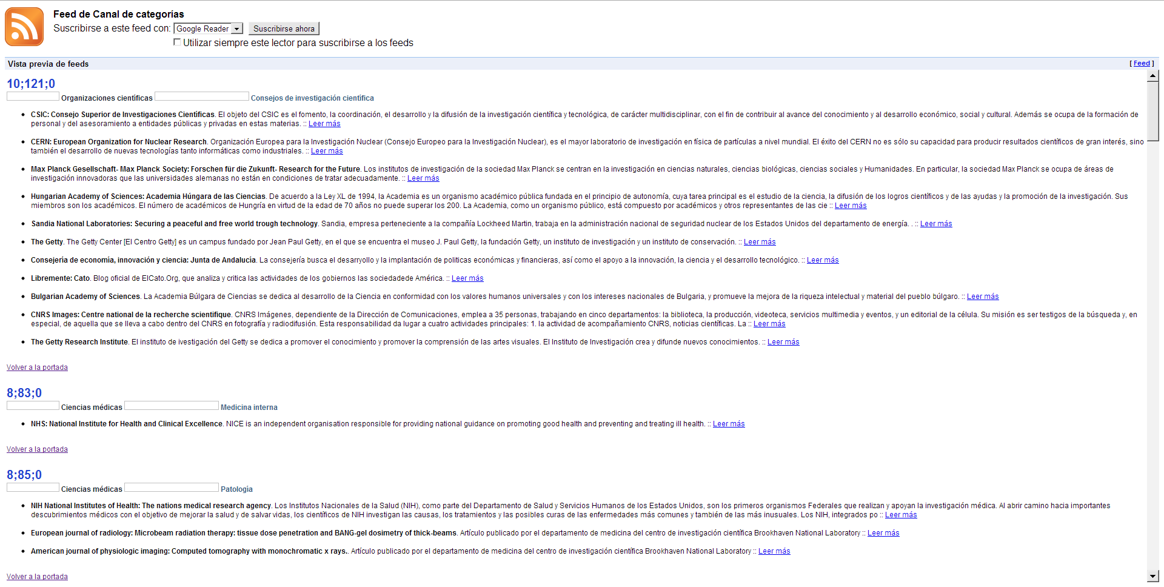Click Leer más for Max Planck entry
Viewport: 1164px width, 587px height.
click(423, 178)
